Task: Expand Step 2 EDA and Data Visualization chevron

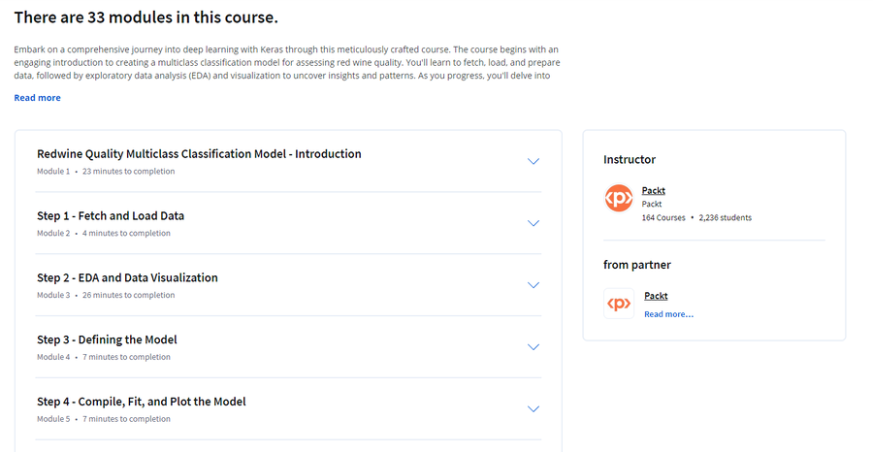Action: (x=533, y=285)
